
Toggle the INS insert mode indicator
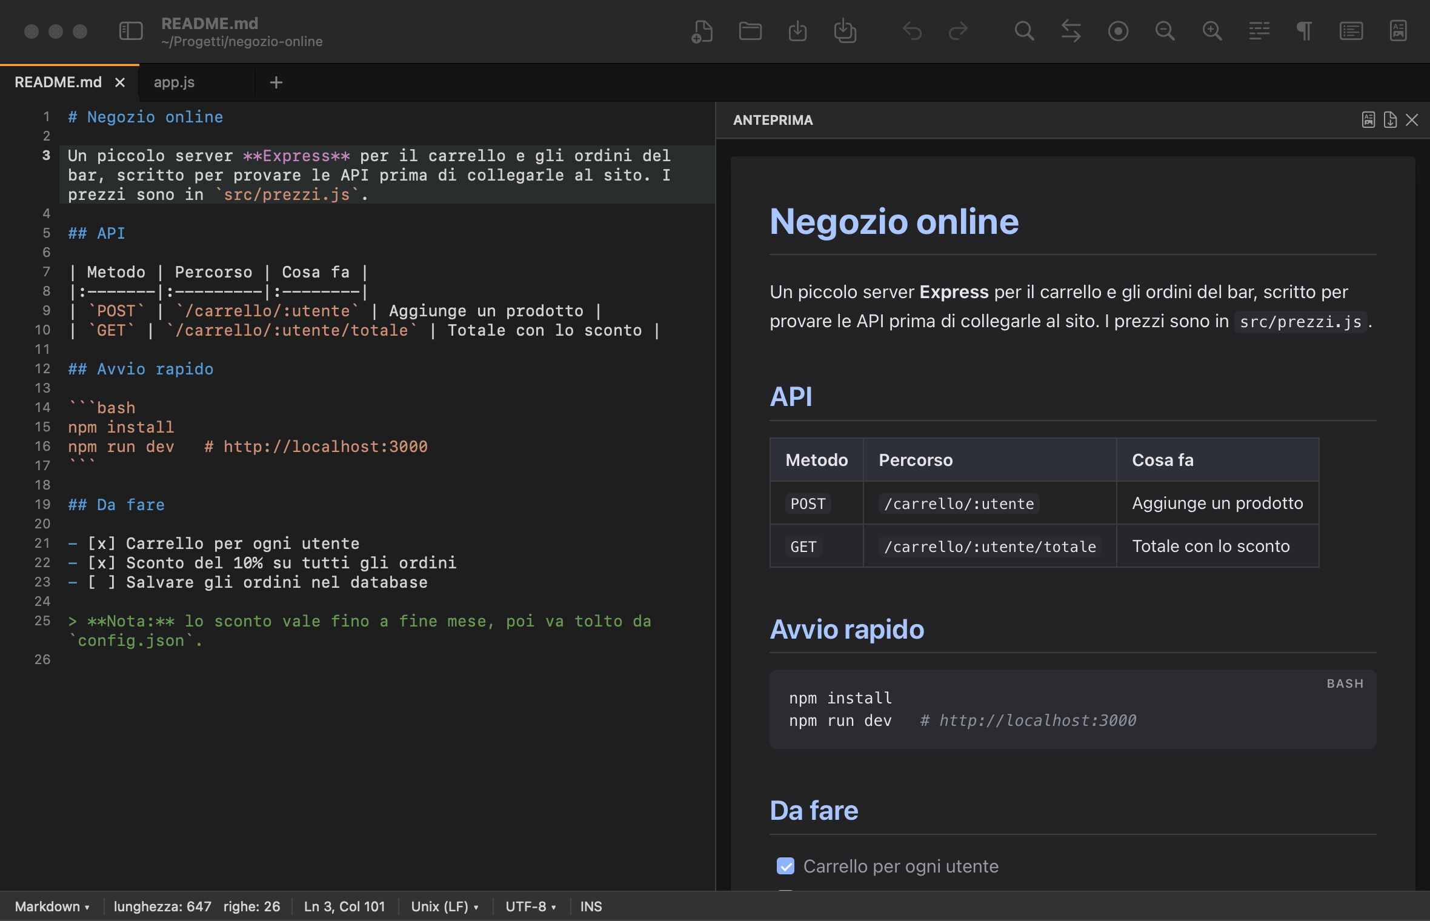tap(591, 906)
